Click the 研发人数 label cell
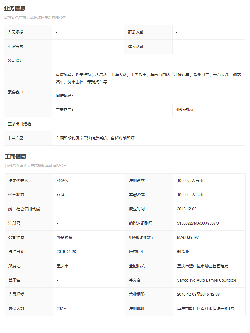Image resolution: width=250 pixels, height=333 pixels. pyautogui.click(x=148, y=32)
